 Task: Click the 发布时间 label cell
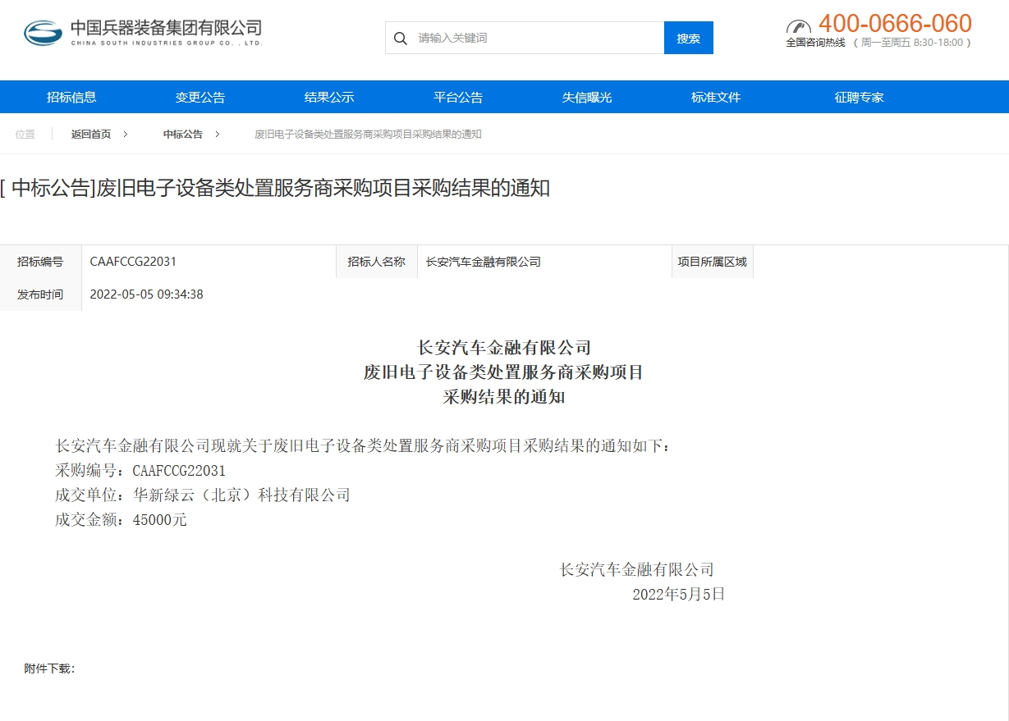(40, 294)
